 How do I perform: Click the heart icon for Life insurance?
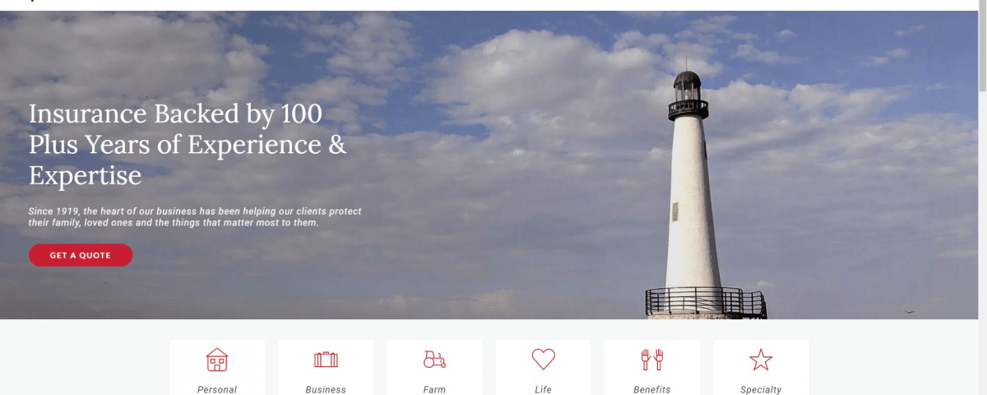tap(543, 360)
